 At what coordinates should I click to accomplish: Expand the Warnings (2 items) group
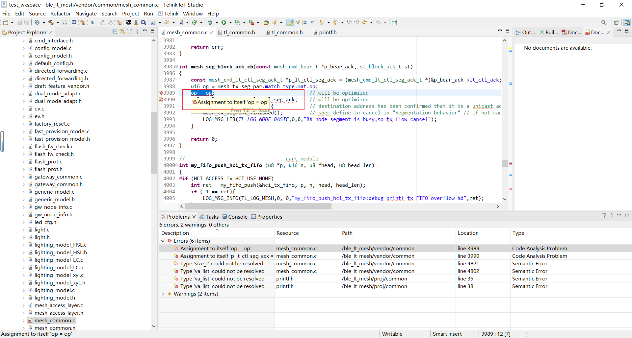coord(163,294)
